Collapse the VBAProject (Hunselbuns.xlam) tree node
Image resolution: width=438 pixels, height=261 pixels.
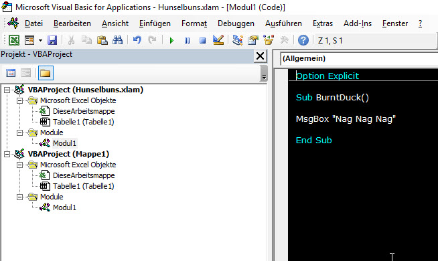tap(7, 90)
